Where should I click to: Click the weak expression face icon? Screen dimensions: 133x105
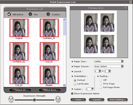tap(11, 99)
